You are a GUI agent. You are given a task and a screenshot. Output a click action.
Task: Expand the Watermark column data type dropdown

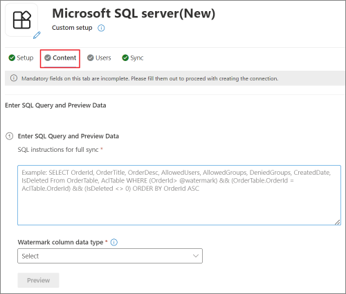[110, 256]
